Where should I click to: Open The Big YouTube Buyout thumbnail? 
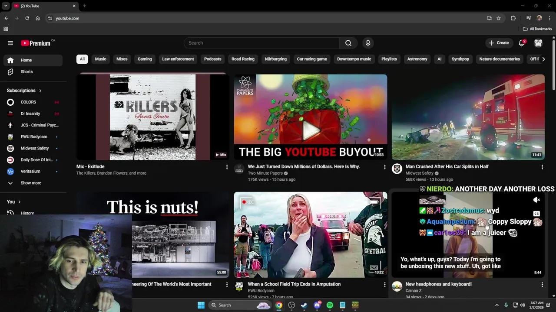pyautogui.click(x=310, y=117)
